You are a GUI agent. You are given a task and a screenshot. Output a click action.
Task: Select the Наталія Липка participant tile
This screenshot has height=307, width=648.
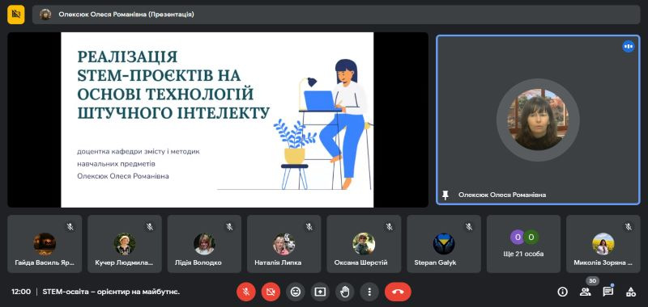[x=284, y=244]
